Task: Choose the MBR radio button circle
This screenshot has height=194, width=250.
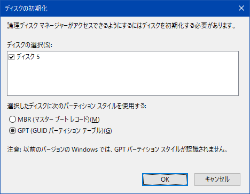Action: tap(12, 120)
